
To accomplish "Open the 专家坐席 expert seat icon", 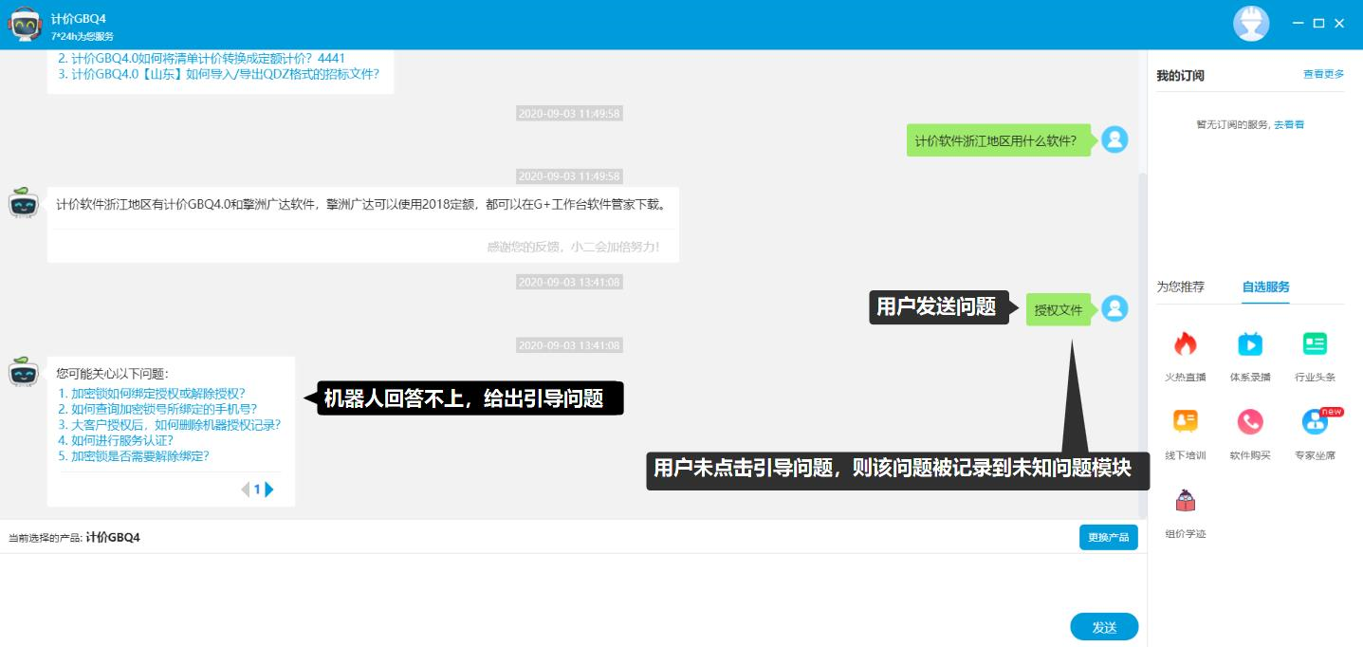I will point(1315,422).
